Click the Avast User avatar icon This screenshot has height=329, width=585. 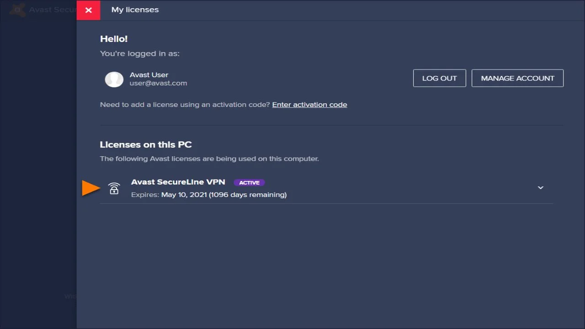pyautogui.click(x=114, y=79)
